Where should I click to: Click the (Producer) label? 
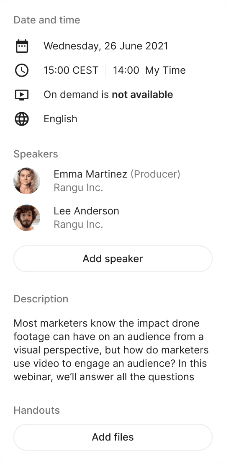(156, 174)
